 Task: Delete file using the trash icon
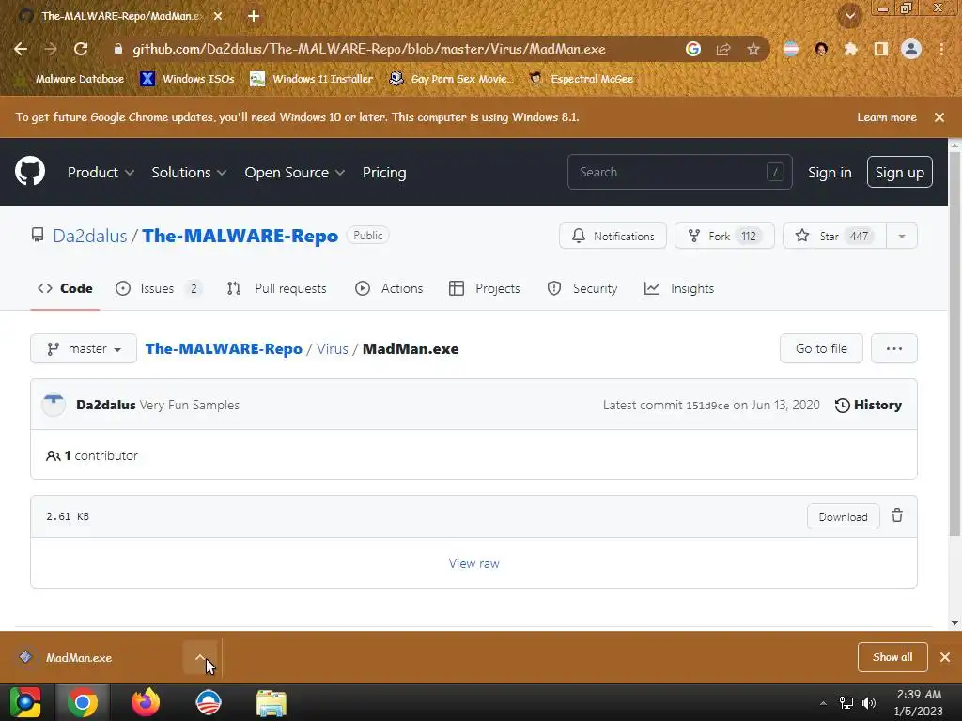[x=897, y=515]
